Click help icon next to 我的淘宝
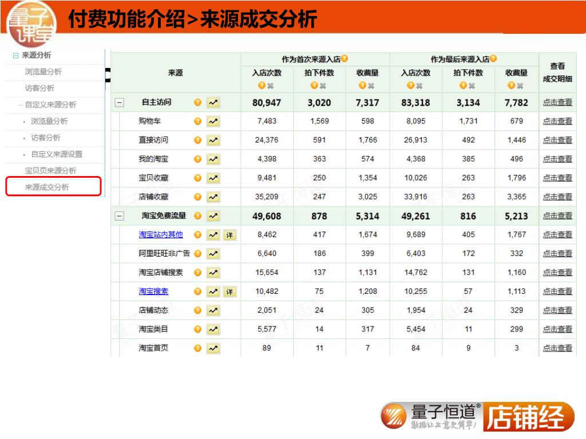Image resolution: width=586 pixels, height=439 pixels. (x=197, y=159)
